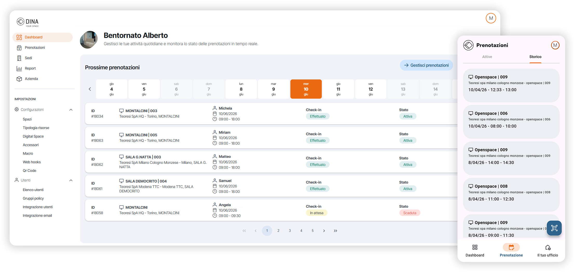This screenshot has height=277, width=574.
Task: Click the DINA logo in sidebar
Action: [28, 22]
